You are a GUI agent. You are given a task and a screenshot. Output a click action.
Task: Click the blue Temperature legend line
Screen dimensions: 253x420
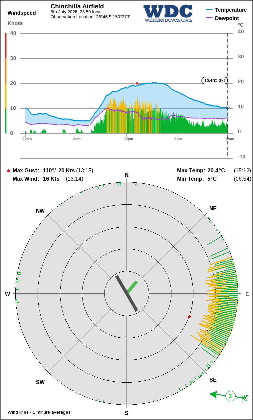(x=209, y=10)
